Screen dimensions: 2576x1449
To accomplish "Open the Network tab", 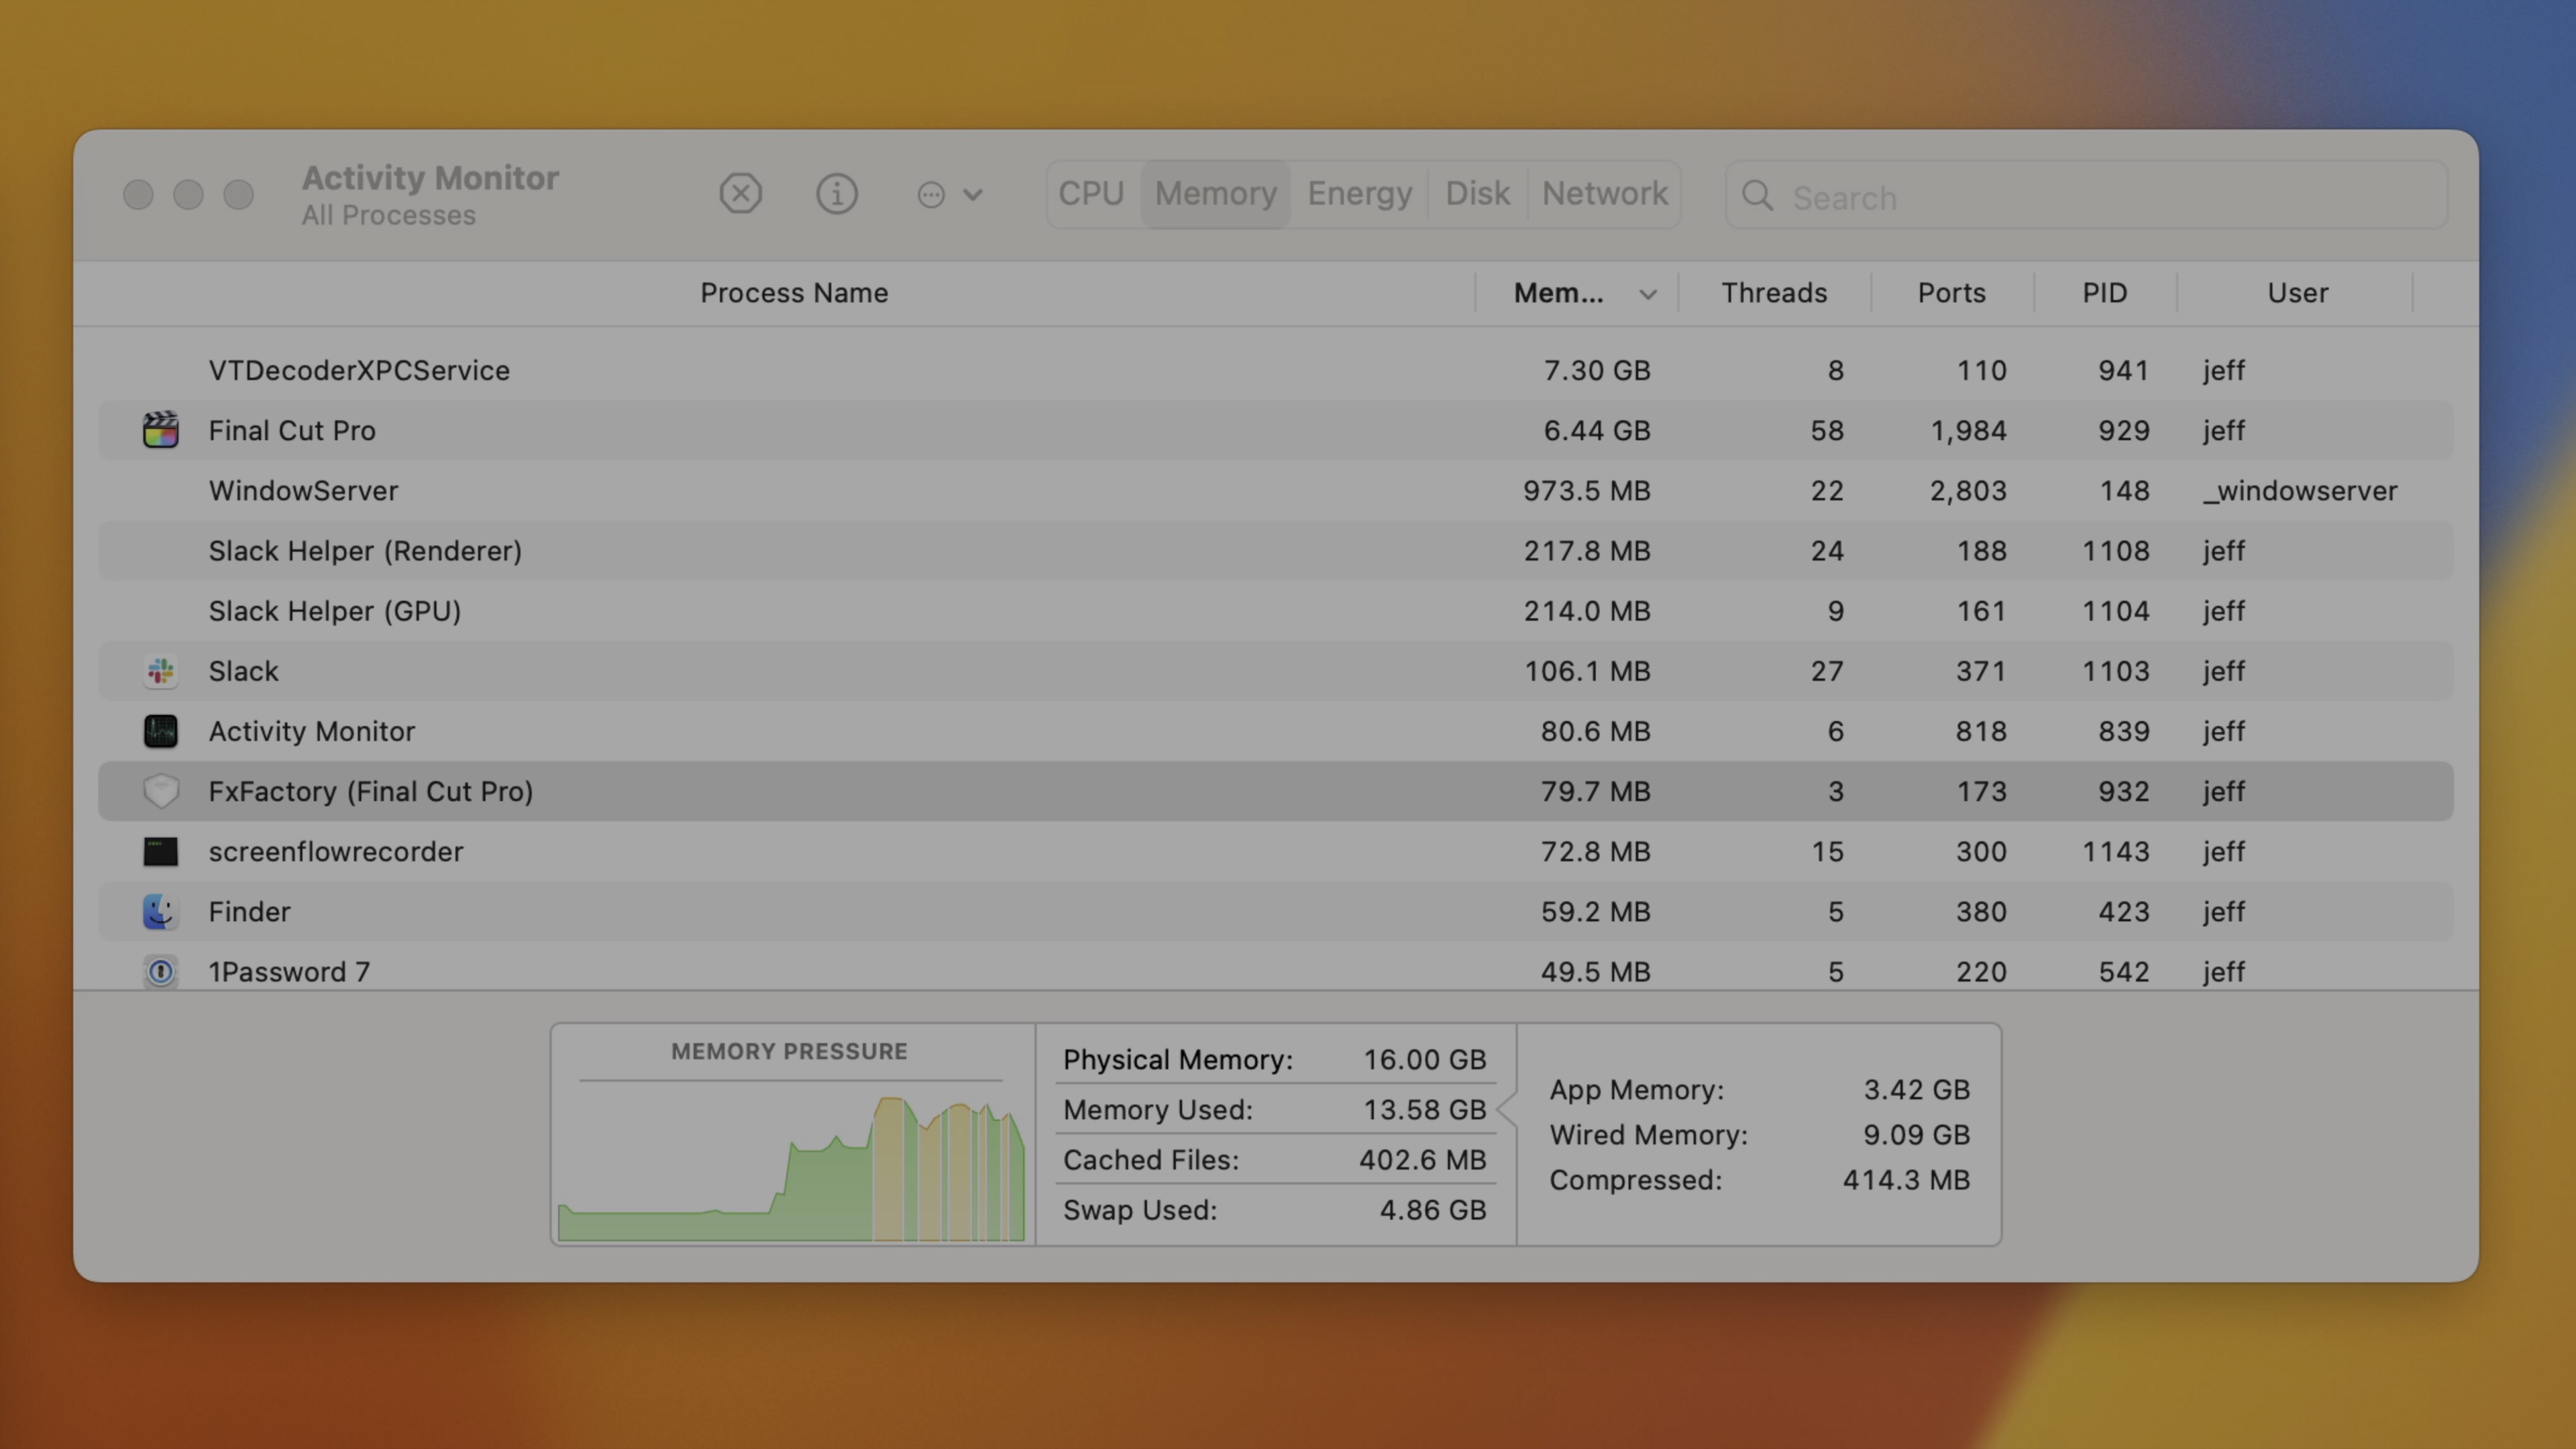I will [x=1604, y=193].
